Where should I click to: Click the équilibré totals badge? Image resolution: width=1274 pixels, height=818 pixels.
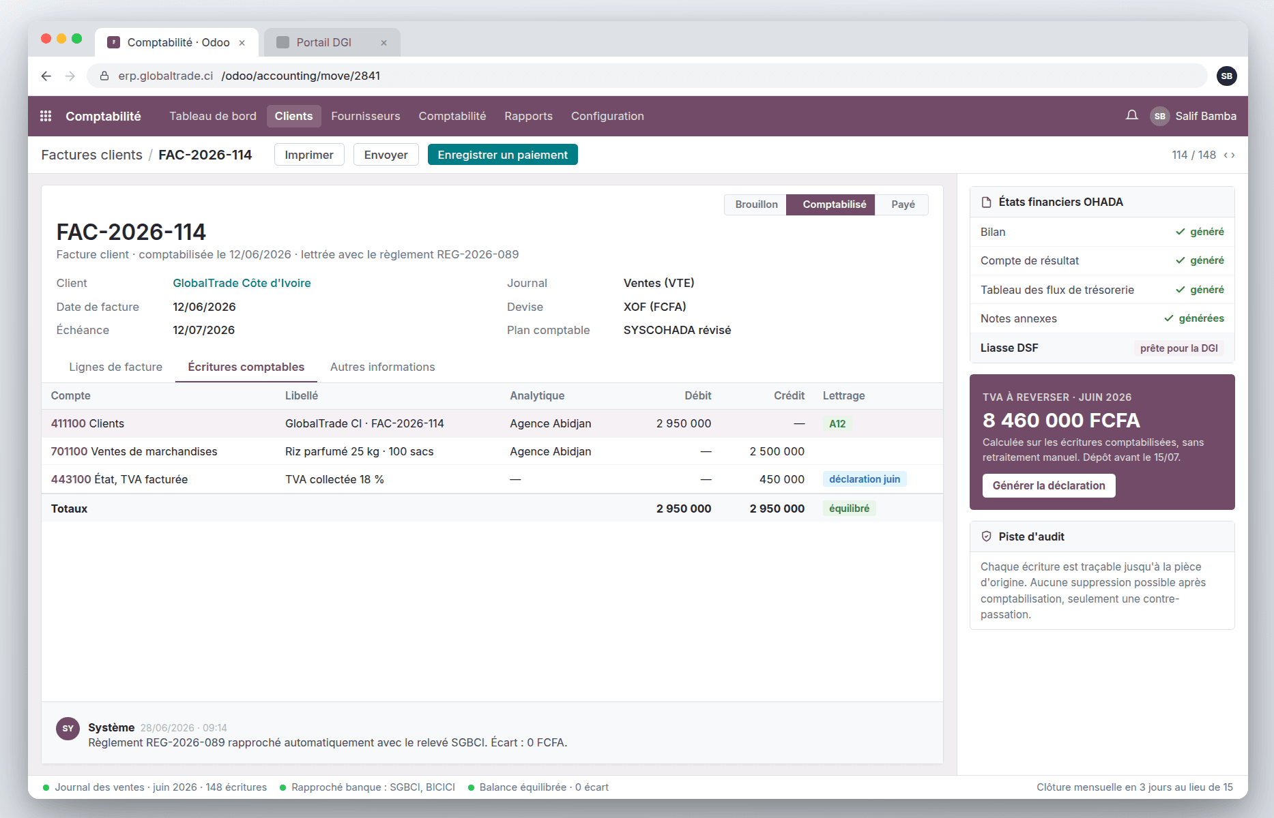(850, 509)
